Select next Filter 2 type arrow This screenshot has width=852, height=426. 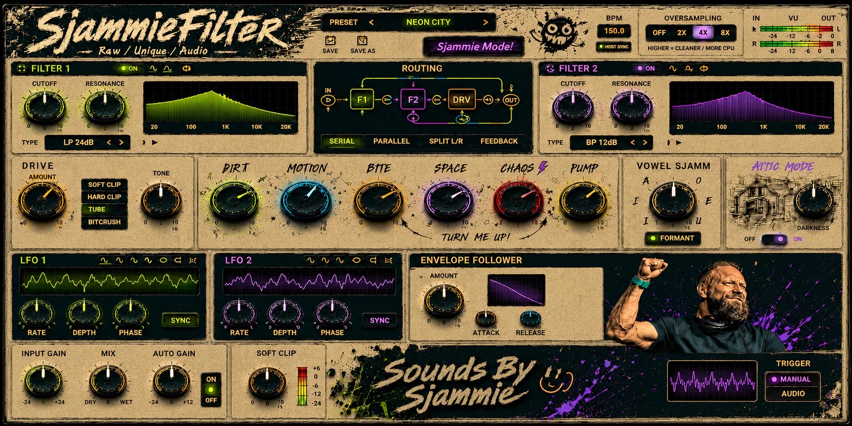click(x=645, y=142)
